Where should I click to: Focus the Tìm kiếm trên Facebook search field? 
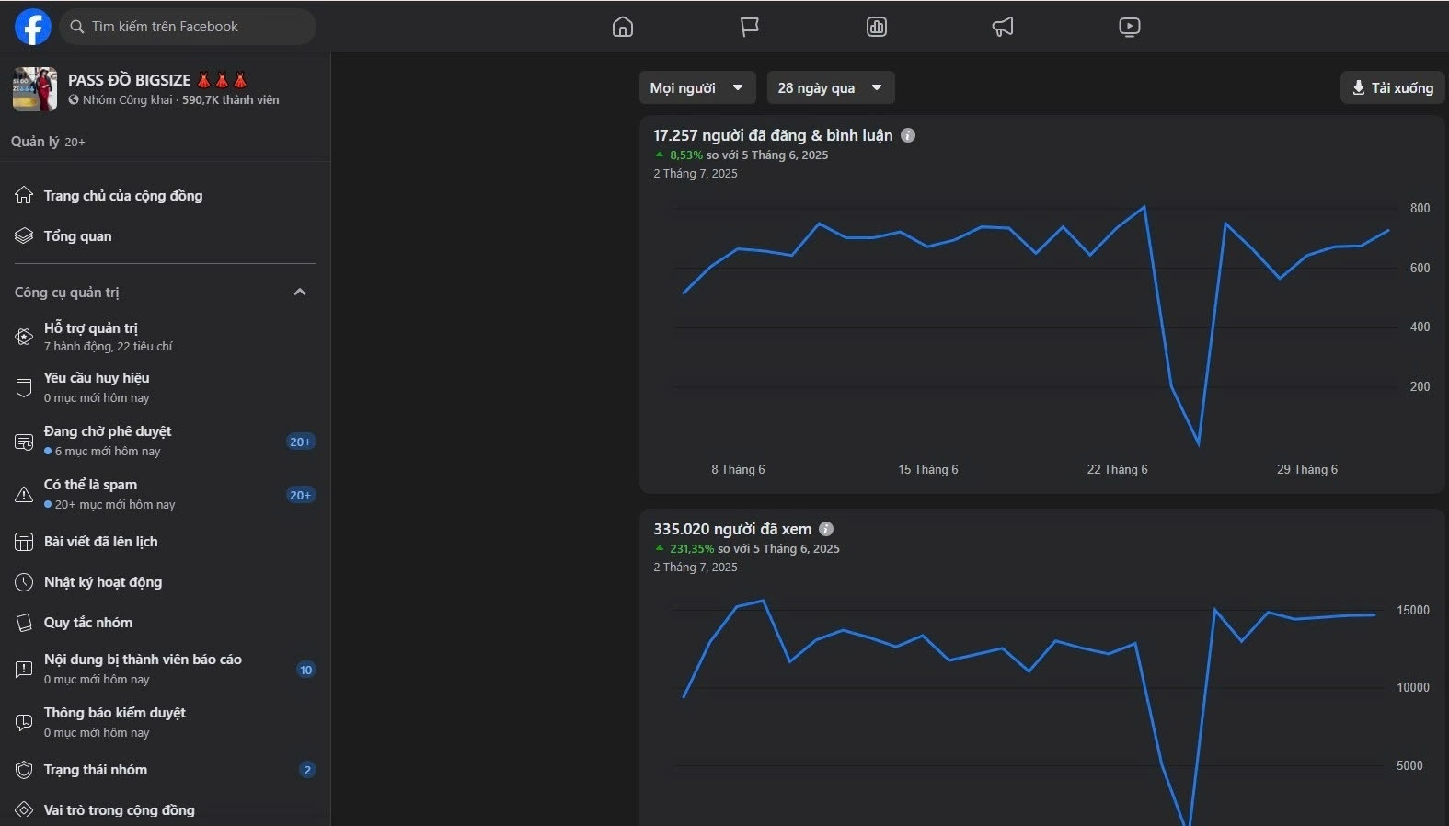pyautogui.click(x=188, y=27)
